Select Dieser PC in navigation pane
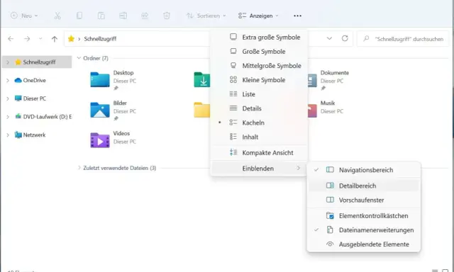 point(37,98)
